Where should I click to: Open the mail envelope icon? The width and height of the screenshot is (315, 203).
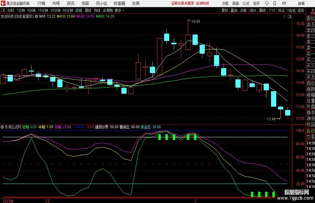[284, 3]
